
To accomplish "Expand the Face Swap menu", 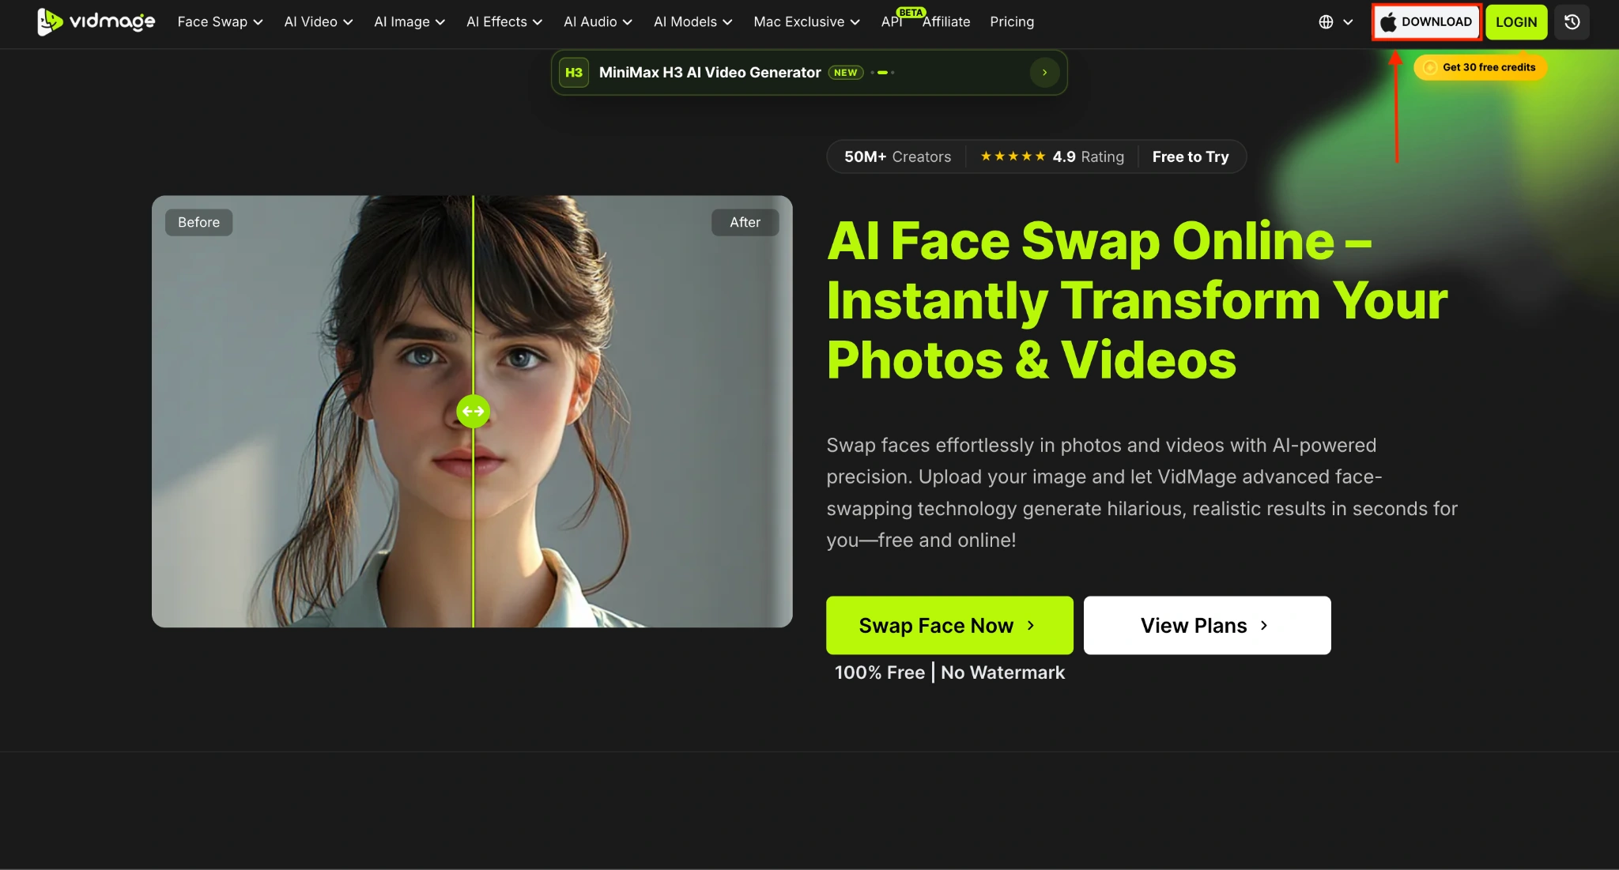I will [220, 22].
